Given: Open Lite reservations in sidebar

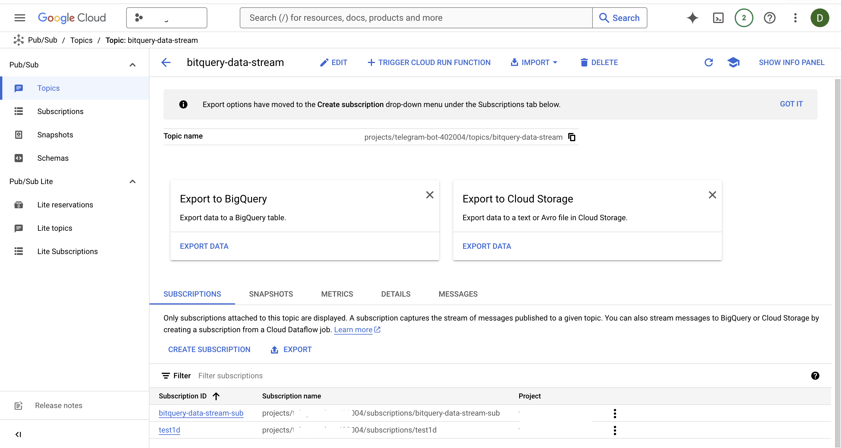Looking at the screenshot, I should pyautogui.click(x=74, y=205).
